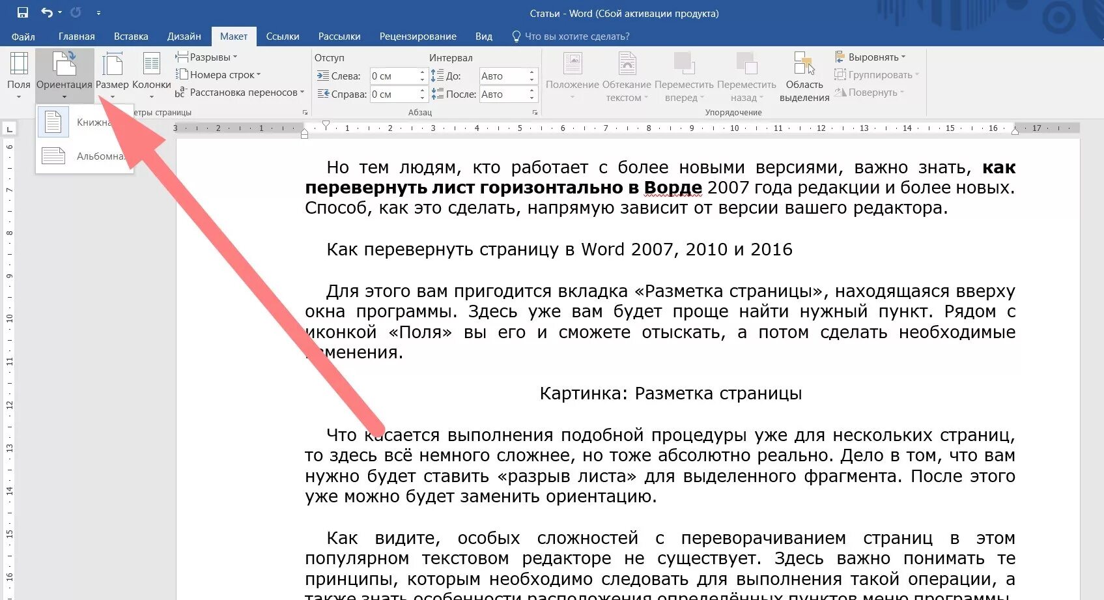Customize the Quick Access Toolbar

[98, 12]
